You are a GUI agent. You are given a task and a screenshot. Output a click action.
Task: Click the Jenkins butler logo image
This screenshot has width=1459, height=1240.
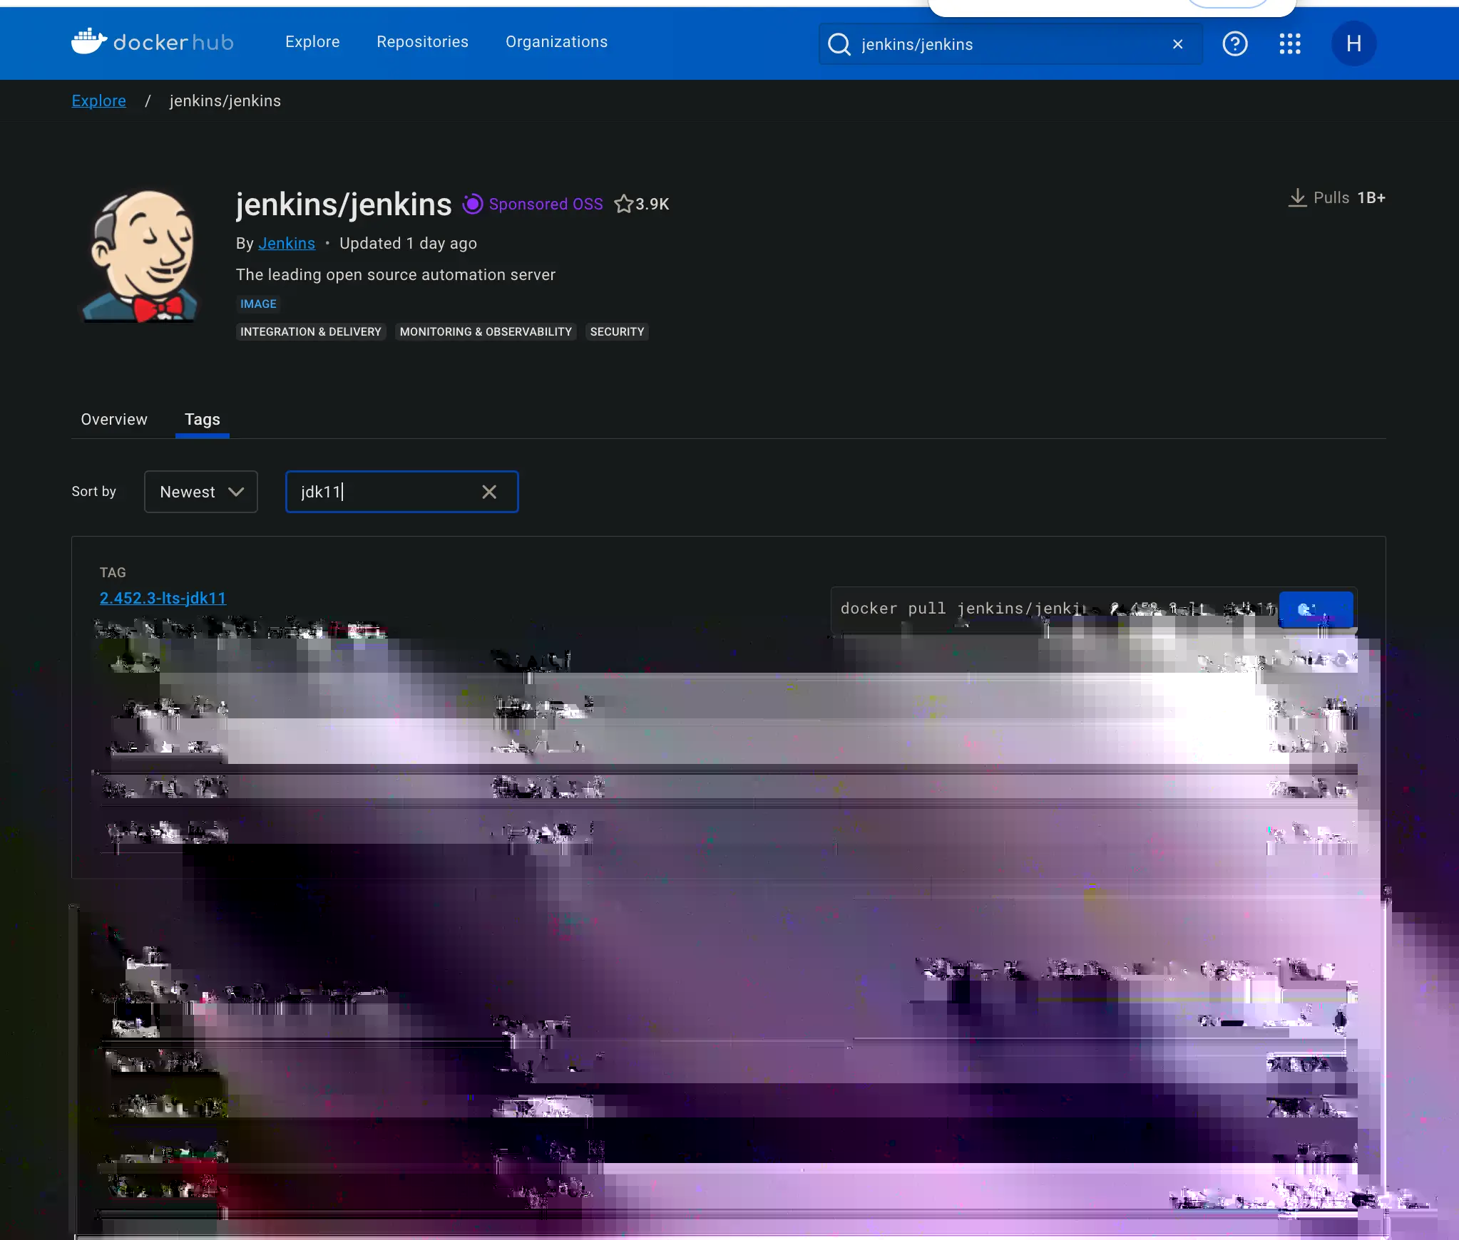click(141, 257)
